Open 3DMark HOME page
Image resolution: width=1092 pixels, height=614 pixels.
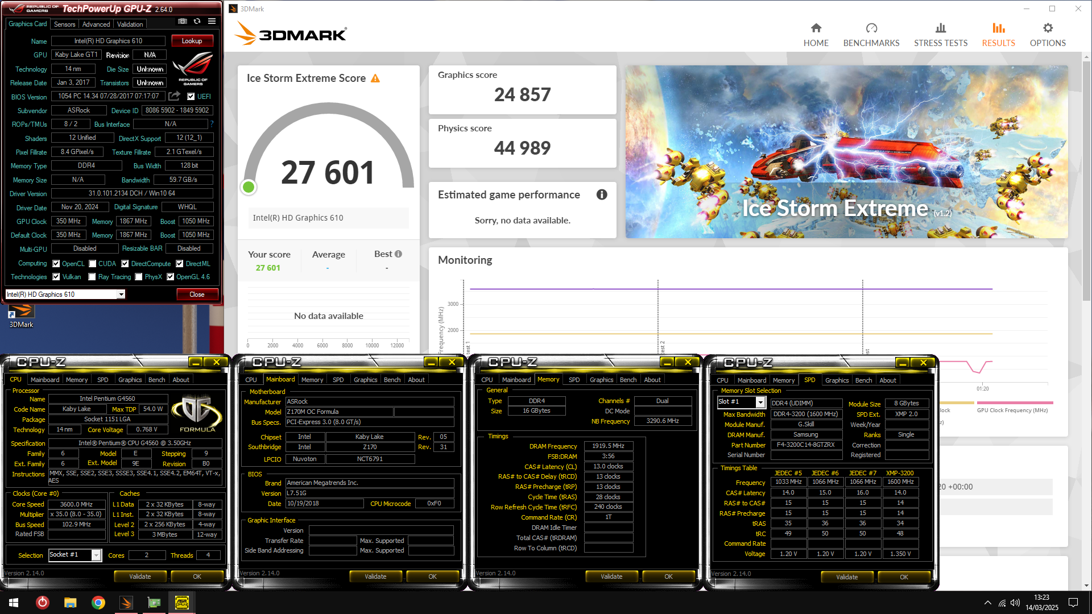(x=816, y=35)
